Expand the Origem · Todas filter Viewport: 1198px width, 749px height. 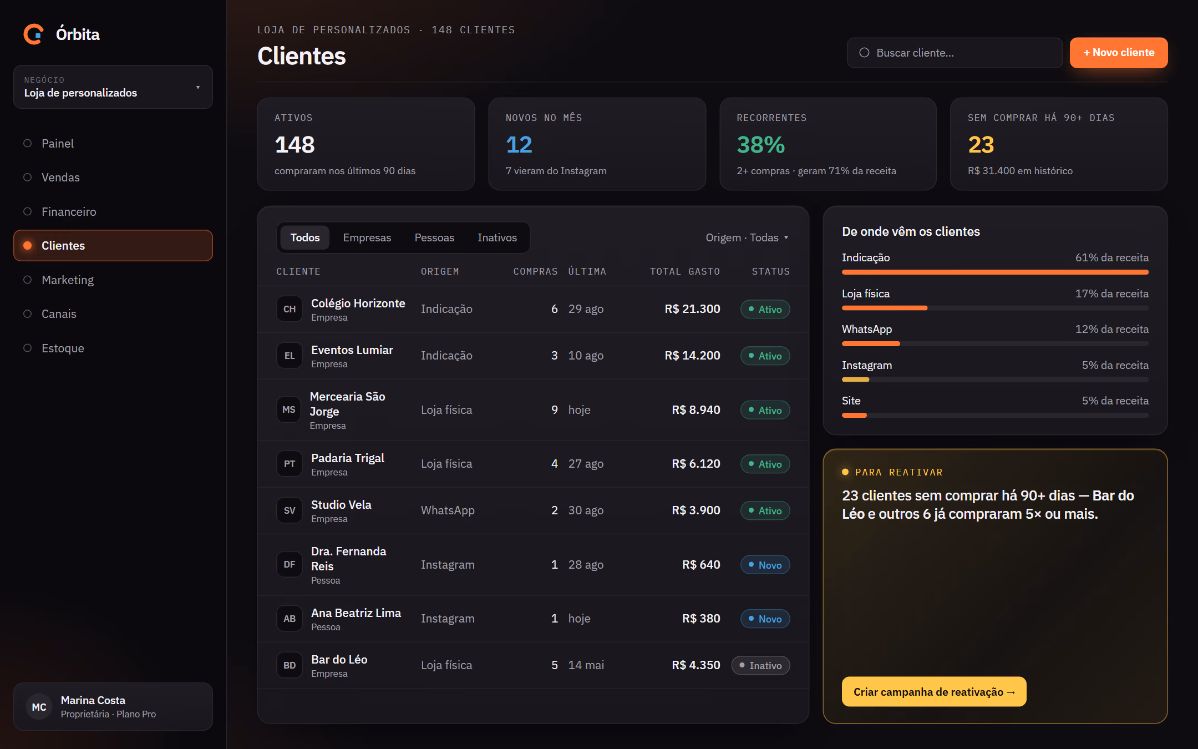747,237
